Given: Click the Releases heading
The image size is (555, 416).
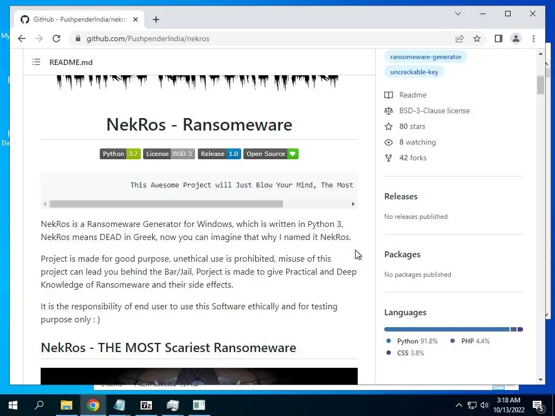Looking at the screenshot, I should click(401, 196).
